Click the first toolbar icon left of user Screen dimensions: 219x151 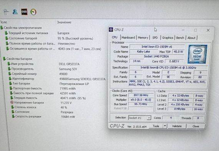coord(6,12)
